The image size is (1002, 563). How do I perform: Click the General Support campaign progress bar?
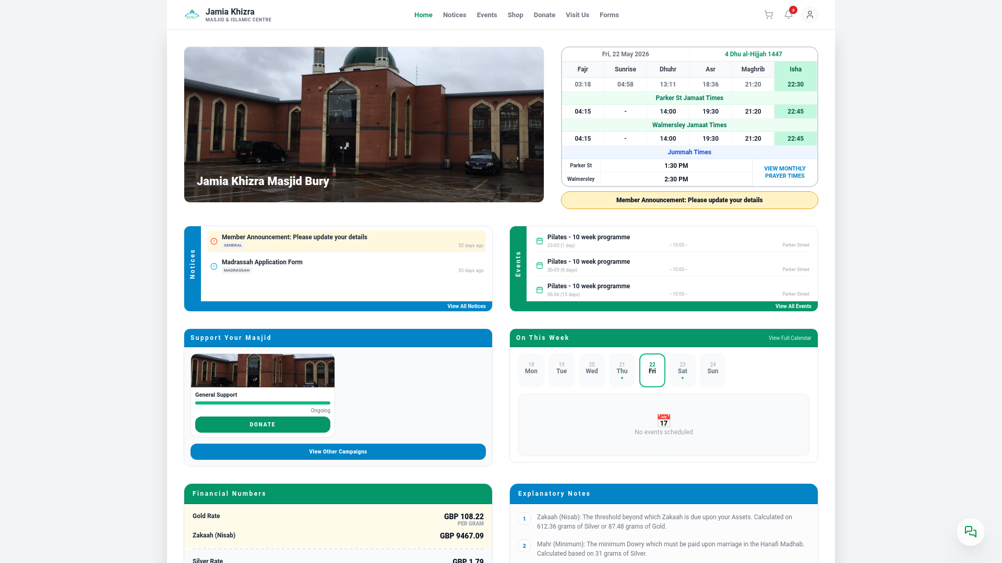(x=263, y=403)
